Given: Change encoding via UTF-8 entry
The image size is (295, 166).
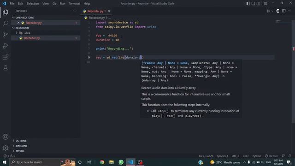Looking at the screenshot, I should 236,156.
